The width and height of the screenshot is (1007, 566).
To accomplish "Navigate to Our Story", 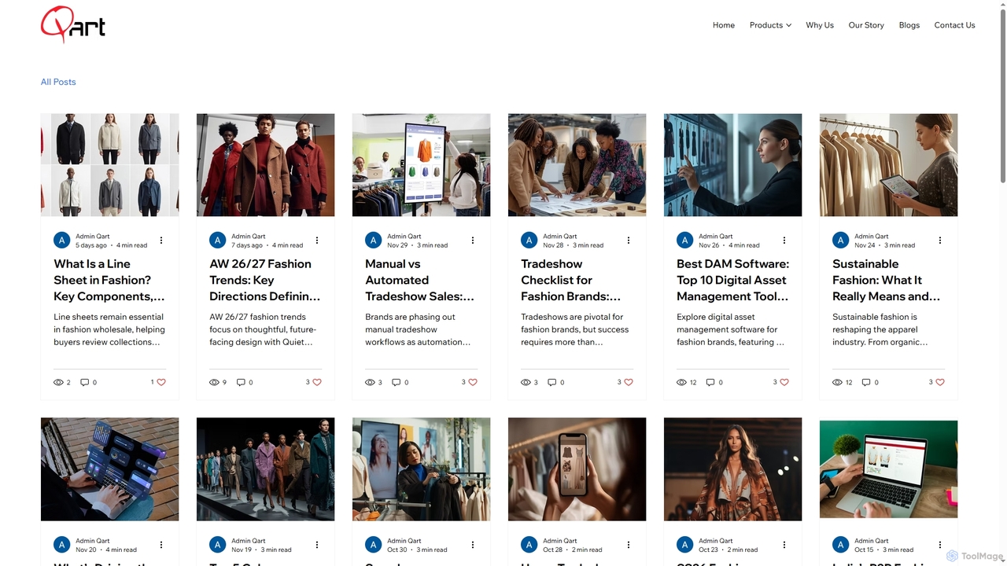I will coord(866,25).
